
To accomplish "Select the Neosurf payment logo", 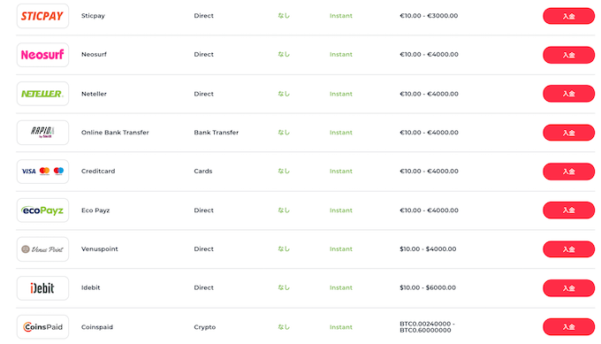I will coord(42,55).
